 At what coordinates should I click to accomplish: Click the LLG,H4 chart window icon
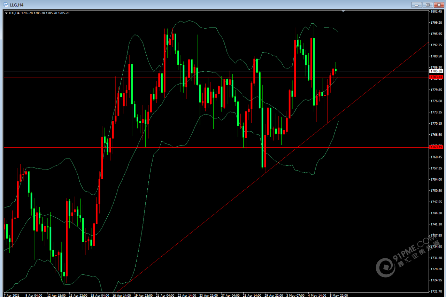coord(6,5)
